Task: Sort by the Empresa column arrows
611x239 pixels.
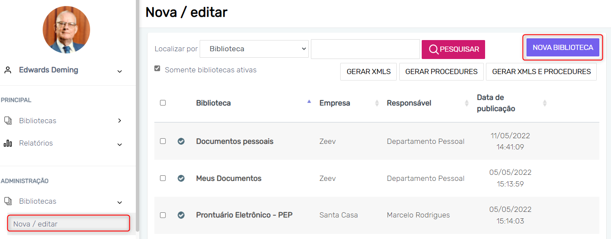Action: [x=377, y=103]
